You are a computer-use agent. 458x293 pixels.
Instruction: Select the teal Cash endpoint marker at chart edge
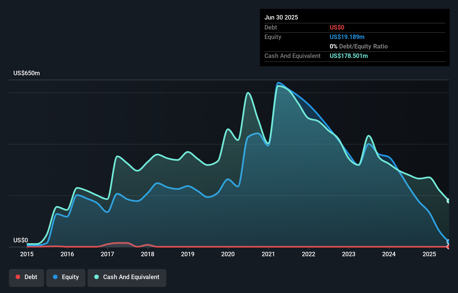(x=448, y=201)
